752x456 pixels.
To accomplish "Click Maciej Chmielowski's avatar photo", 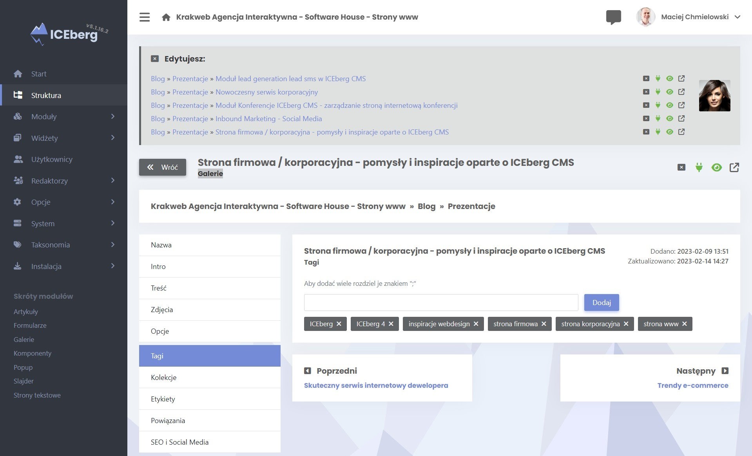I will [646, 17].
